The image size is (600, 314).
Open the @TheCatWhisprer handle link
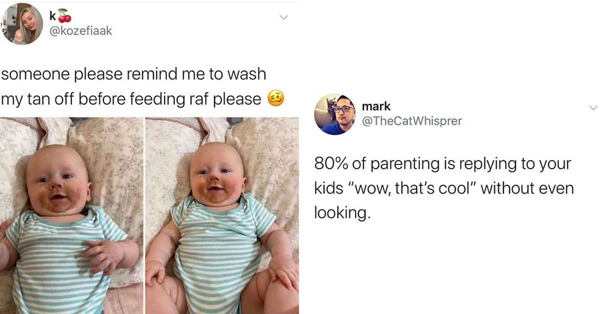point(407,121)
